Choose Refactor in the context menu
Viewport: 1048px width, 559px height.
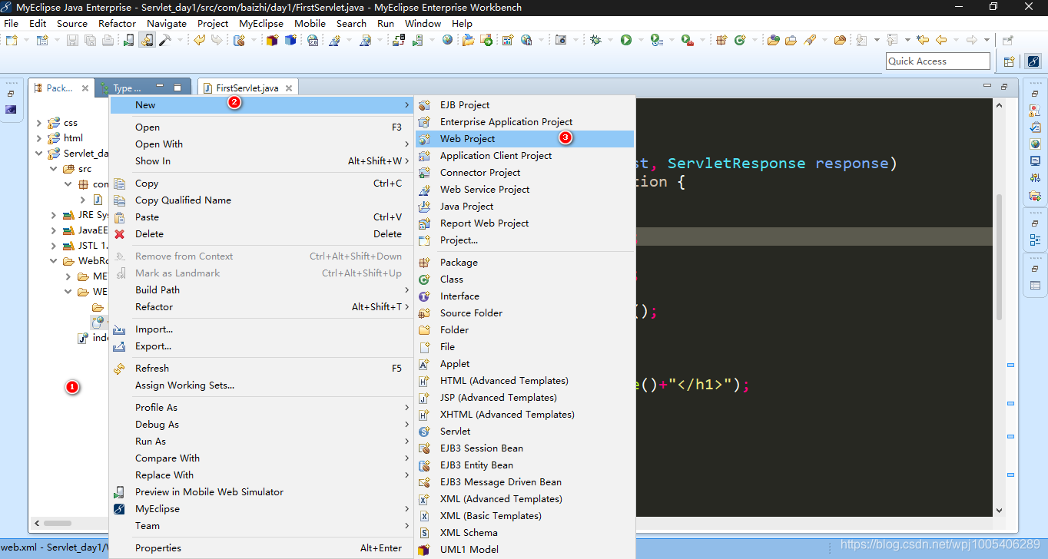click(261, 307)
